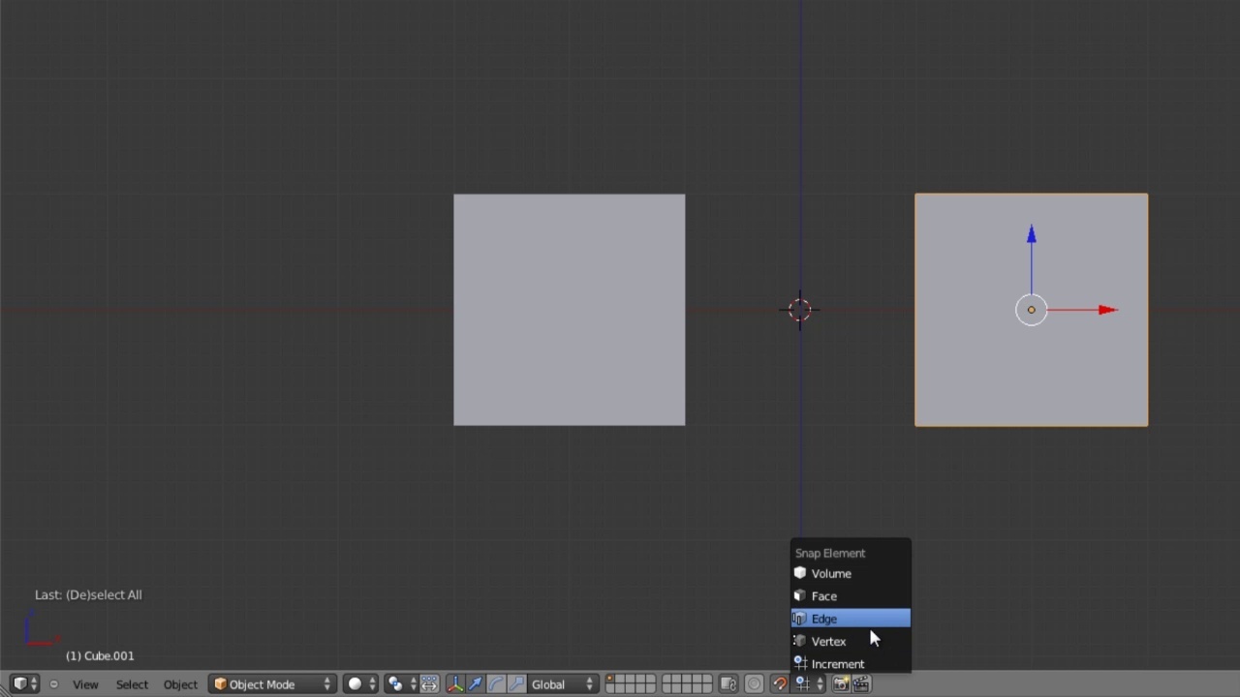Open the Select menu
This screenshot has width=1240, height=697.
click(132, 684)
